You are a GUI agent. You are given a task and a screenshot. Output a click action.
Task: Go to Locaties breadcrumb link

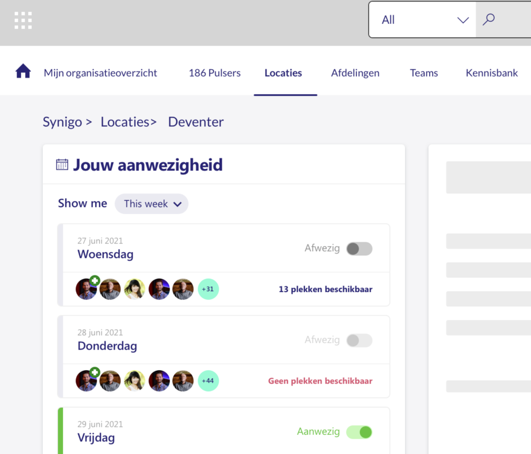(125, 122)
